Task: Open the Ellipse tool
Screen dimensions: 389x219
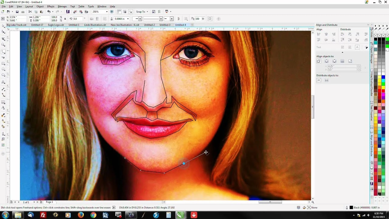Action: coord(3,68)
